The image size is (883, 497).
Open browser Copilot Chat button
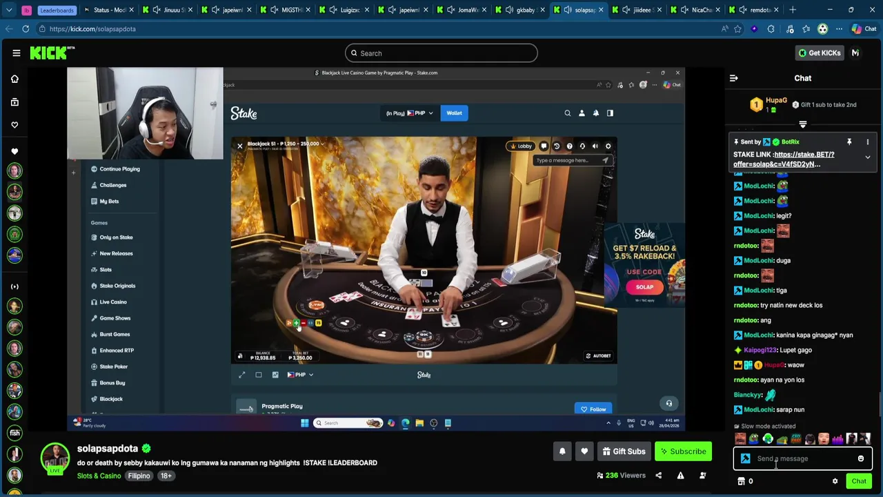point(864,29)
